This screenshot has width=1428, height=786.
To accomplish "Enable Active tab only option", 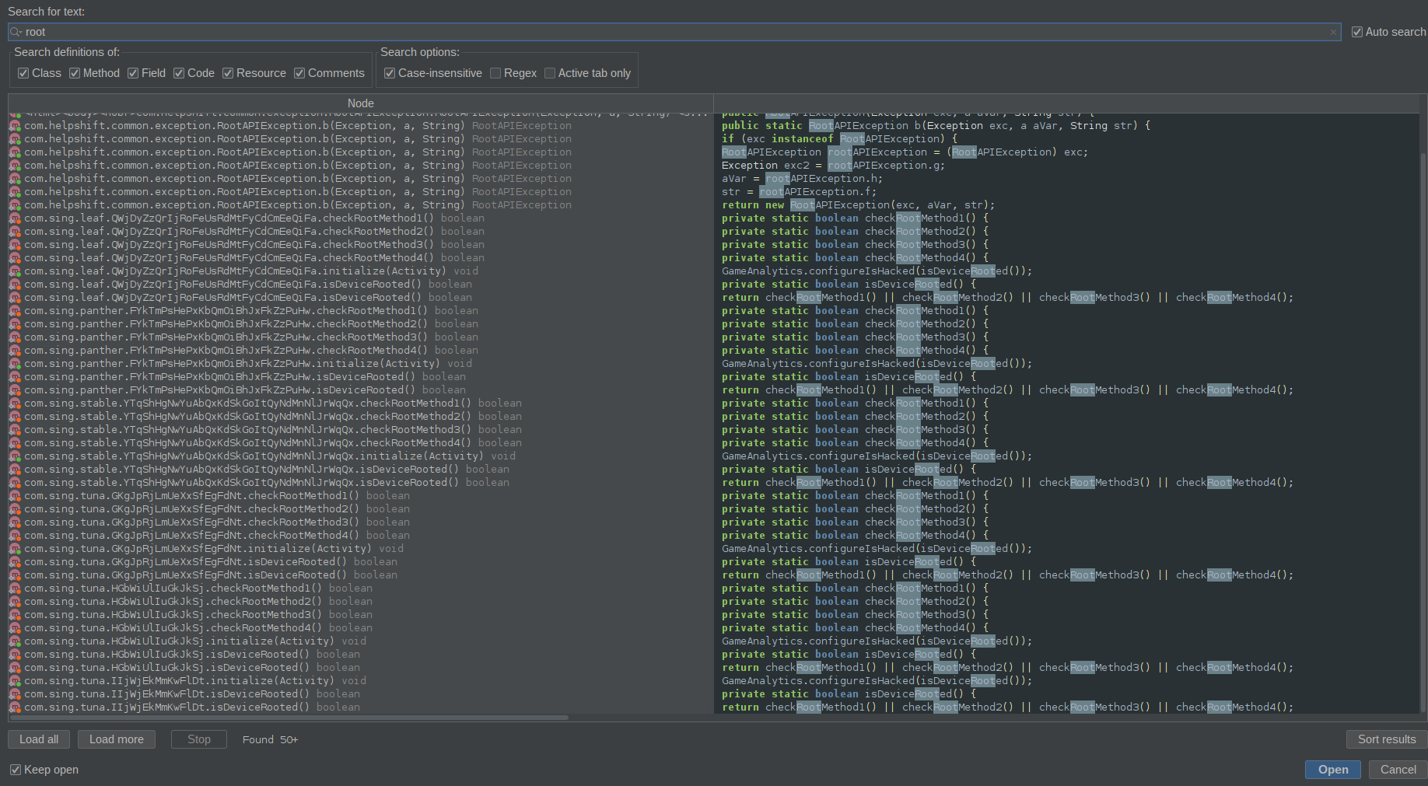I will click(550, 73).
